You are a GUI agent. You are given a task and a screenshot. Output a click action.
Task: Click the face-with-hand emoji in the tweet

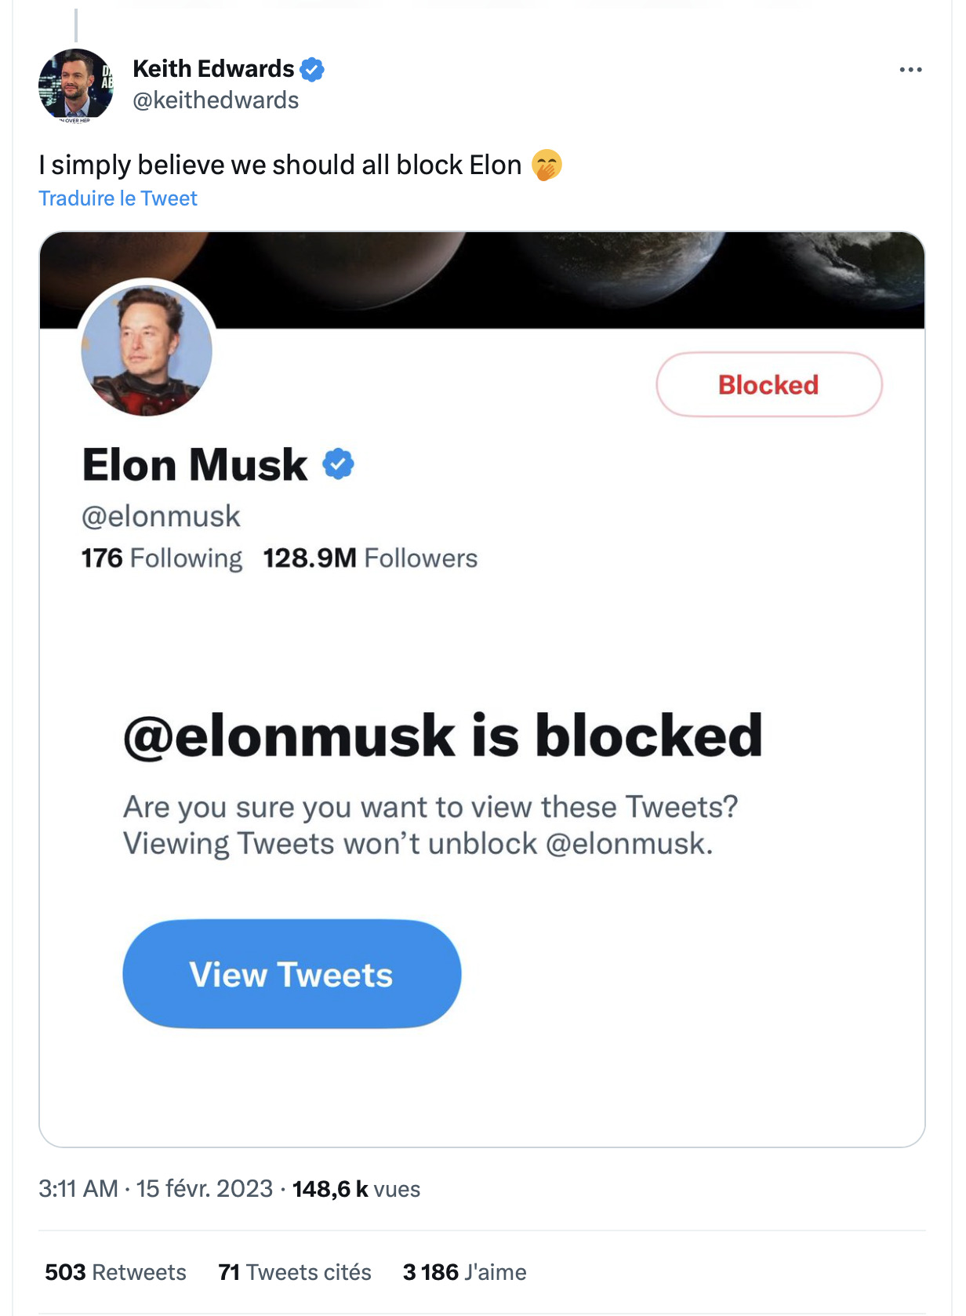coord(547,165)
